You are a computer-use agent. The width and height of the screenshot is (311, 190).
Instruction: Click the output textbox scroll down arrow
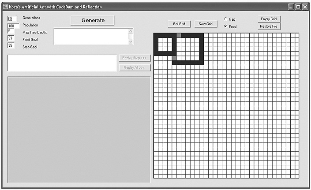tap(131, 41)
